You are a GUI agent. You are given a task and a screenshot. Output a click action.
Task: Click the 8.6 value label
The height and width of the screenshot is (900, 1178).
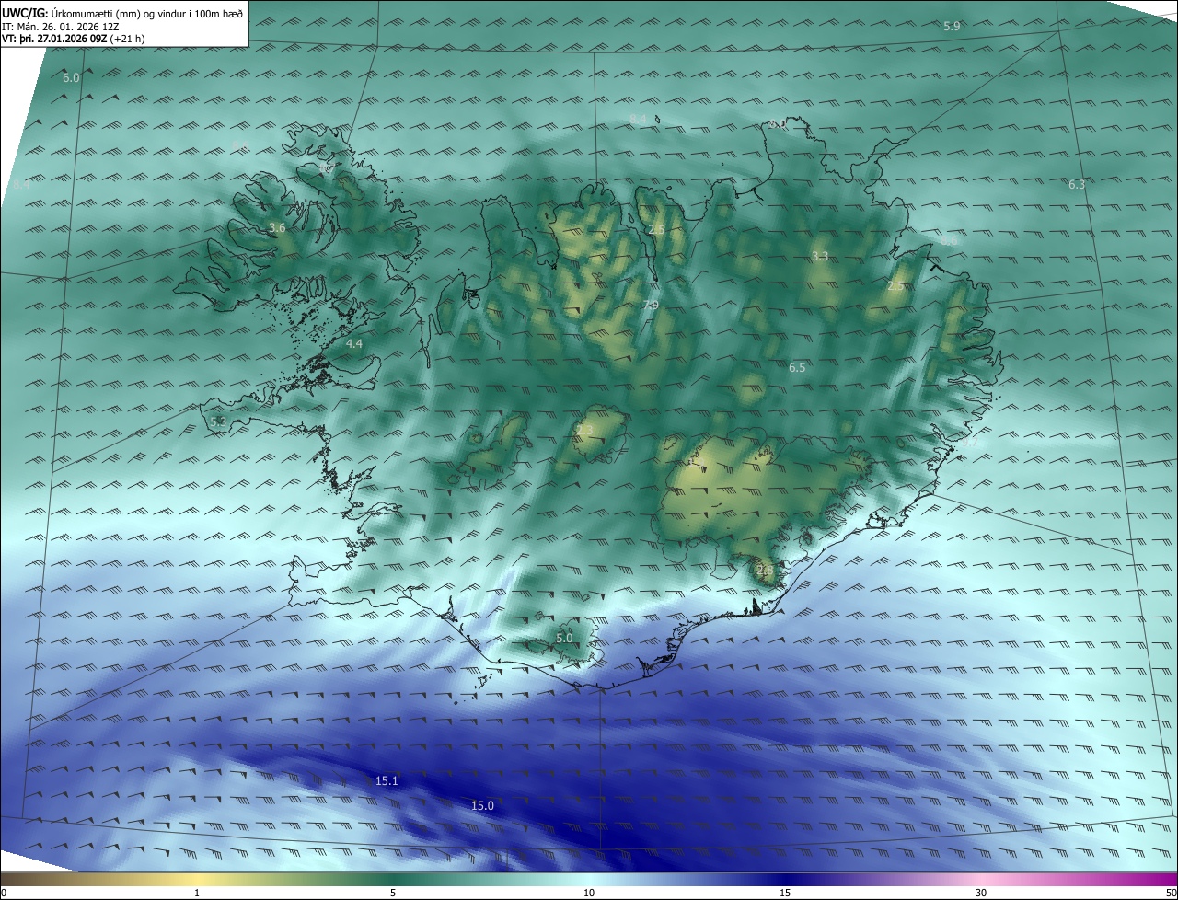[x=950, y=241]
